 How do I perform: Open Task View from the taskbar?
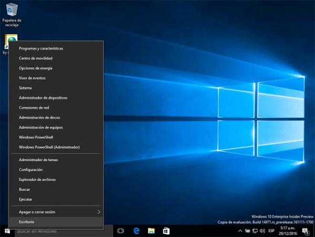120,231
